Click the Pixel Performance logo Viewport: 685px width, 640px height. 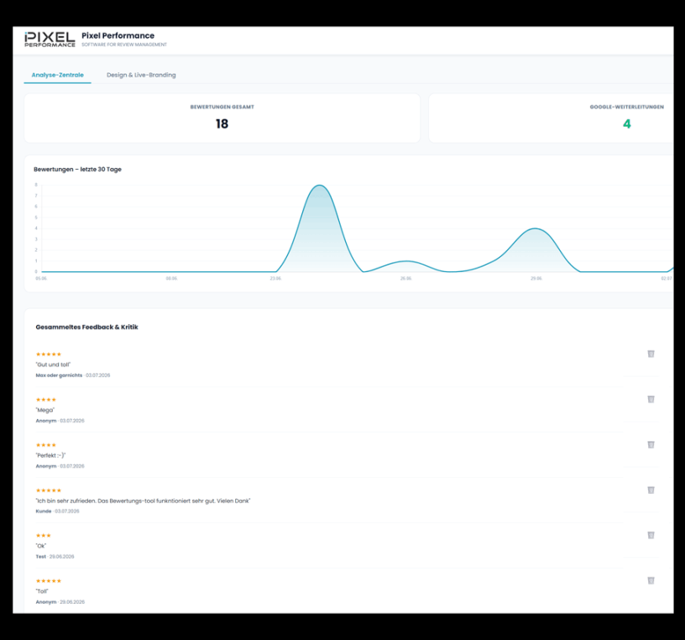(x=50, y=39)
